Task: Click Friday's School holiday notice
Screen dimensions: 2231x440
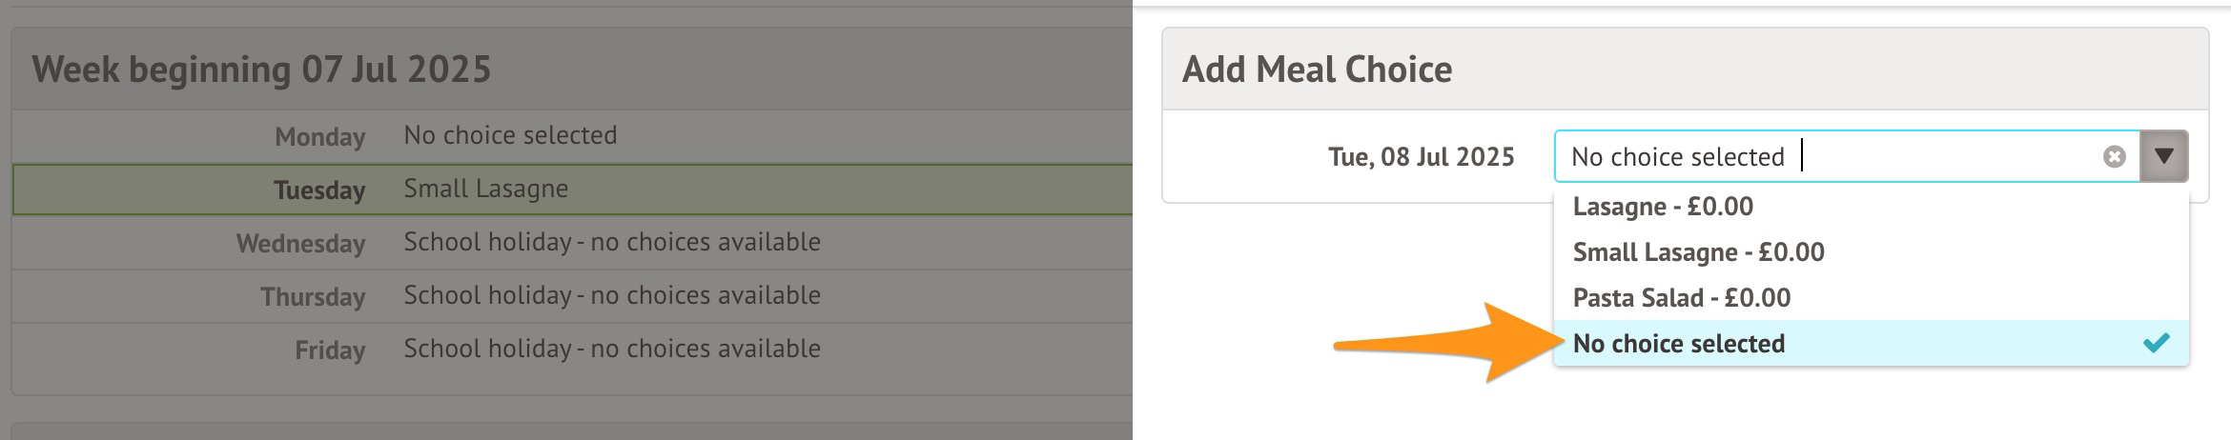Action: (611, 349)
